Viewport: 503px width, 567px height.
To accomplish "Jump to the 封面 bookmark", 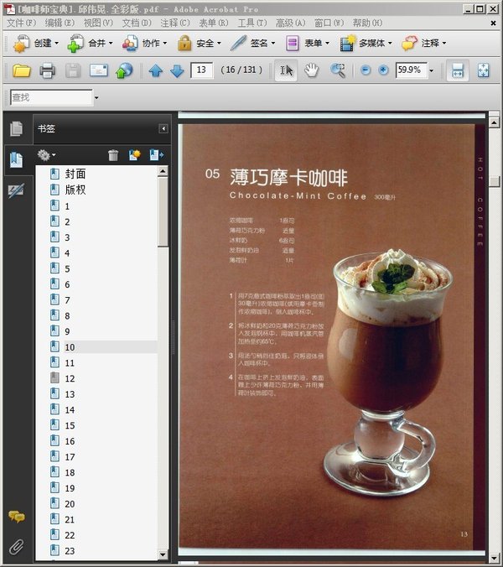I will (75, 174).
